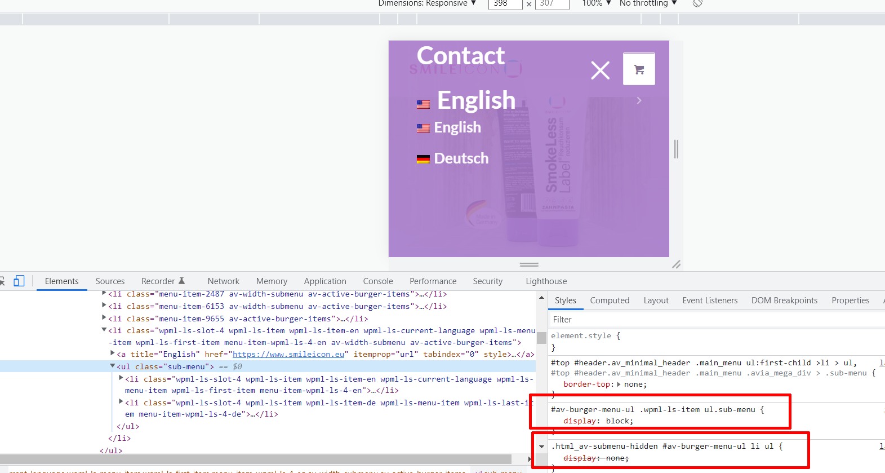Select the Event Listeners sub-tab

tap(710, 300)
